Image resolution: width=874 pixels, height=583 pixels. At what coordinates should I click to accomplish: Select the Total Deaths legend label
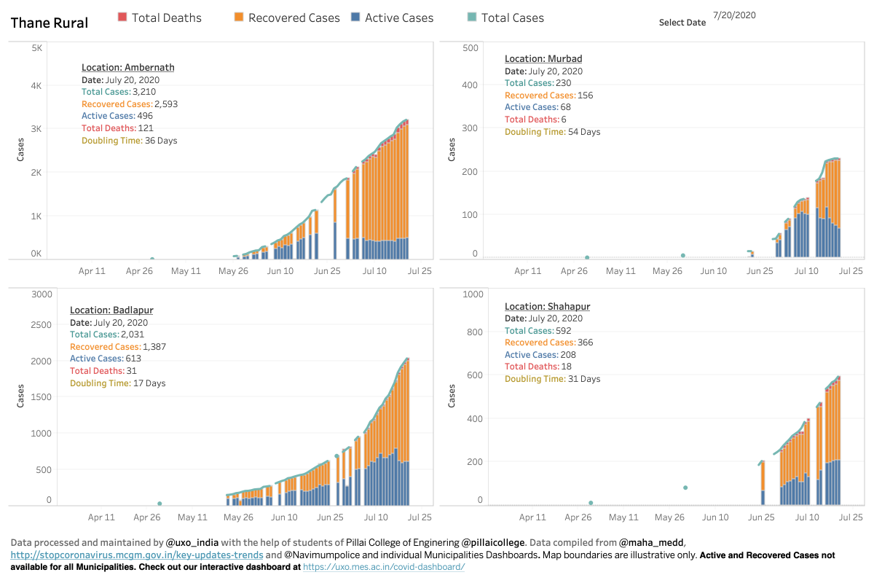167,17
